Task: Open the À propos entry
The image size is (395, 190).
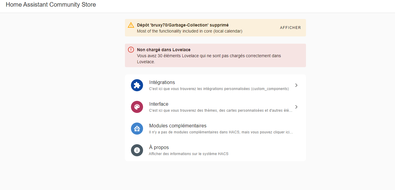Action: tap(215, 150)
